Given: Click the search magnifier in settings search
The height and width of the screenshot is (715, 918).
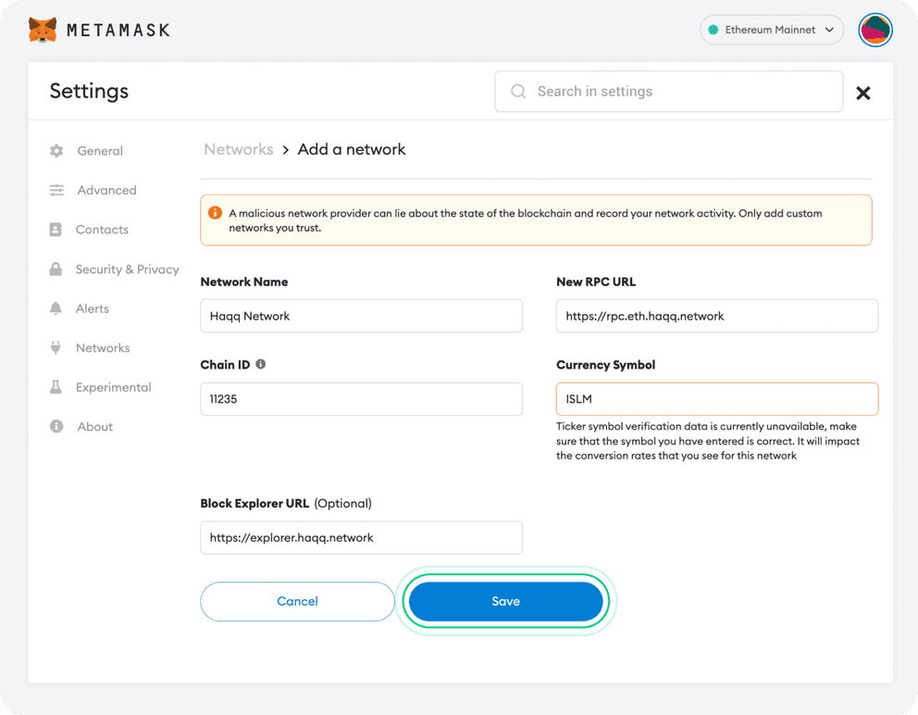Looking at the screenshot, I should [518, 91].
